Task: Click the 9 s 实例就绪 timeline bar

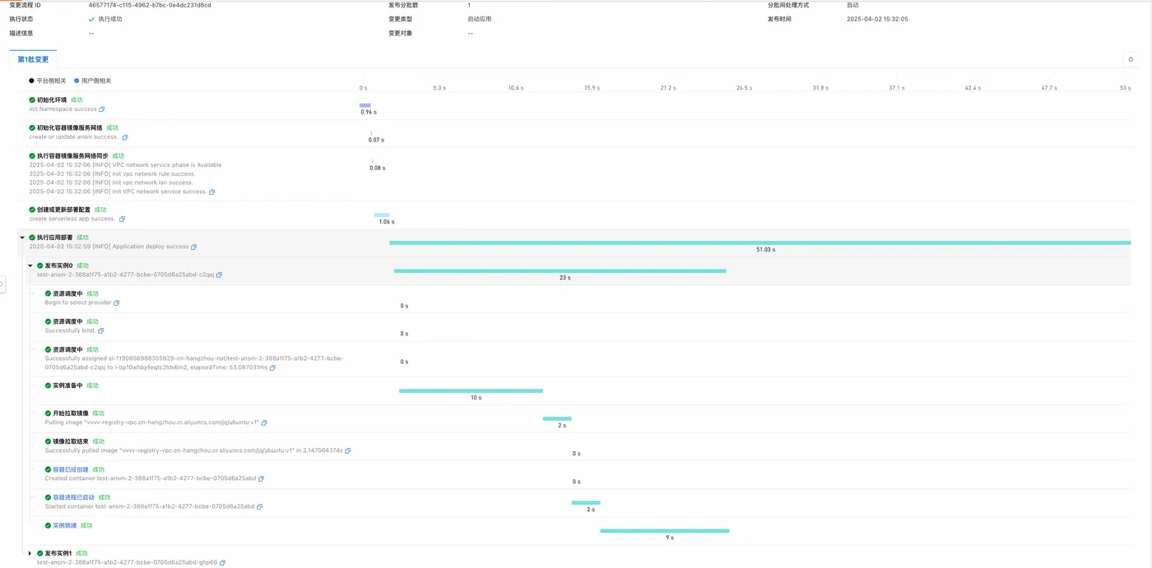Action: point(664,531)
